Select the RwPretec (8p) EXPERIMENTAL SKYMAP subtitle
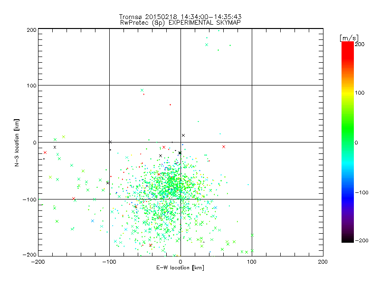 [180, 22]
